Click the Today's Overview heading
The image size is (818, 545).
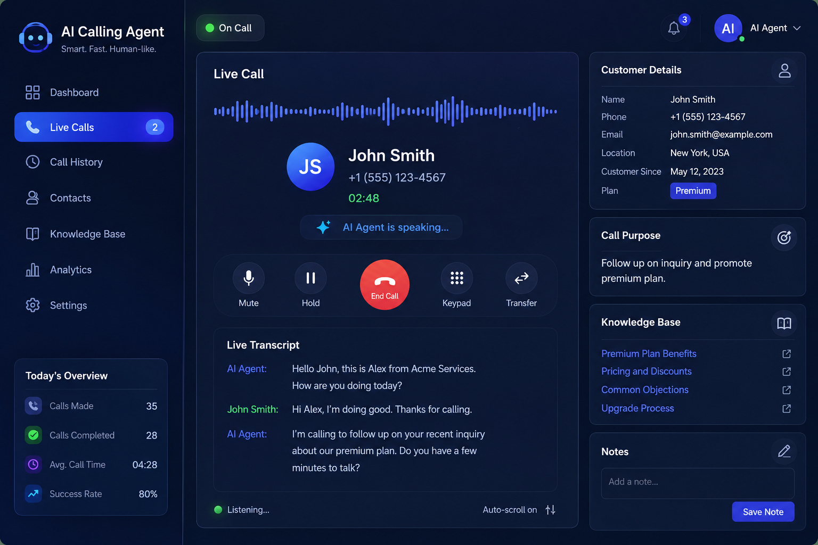67,376
